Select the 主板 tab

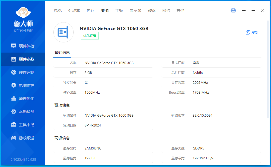(119, 10)
